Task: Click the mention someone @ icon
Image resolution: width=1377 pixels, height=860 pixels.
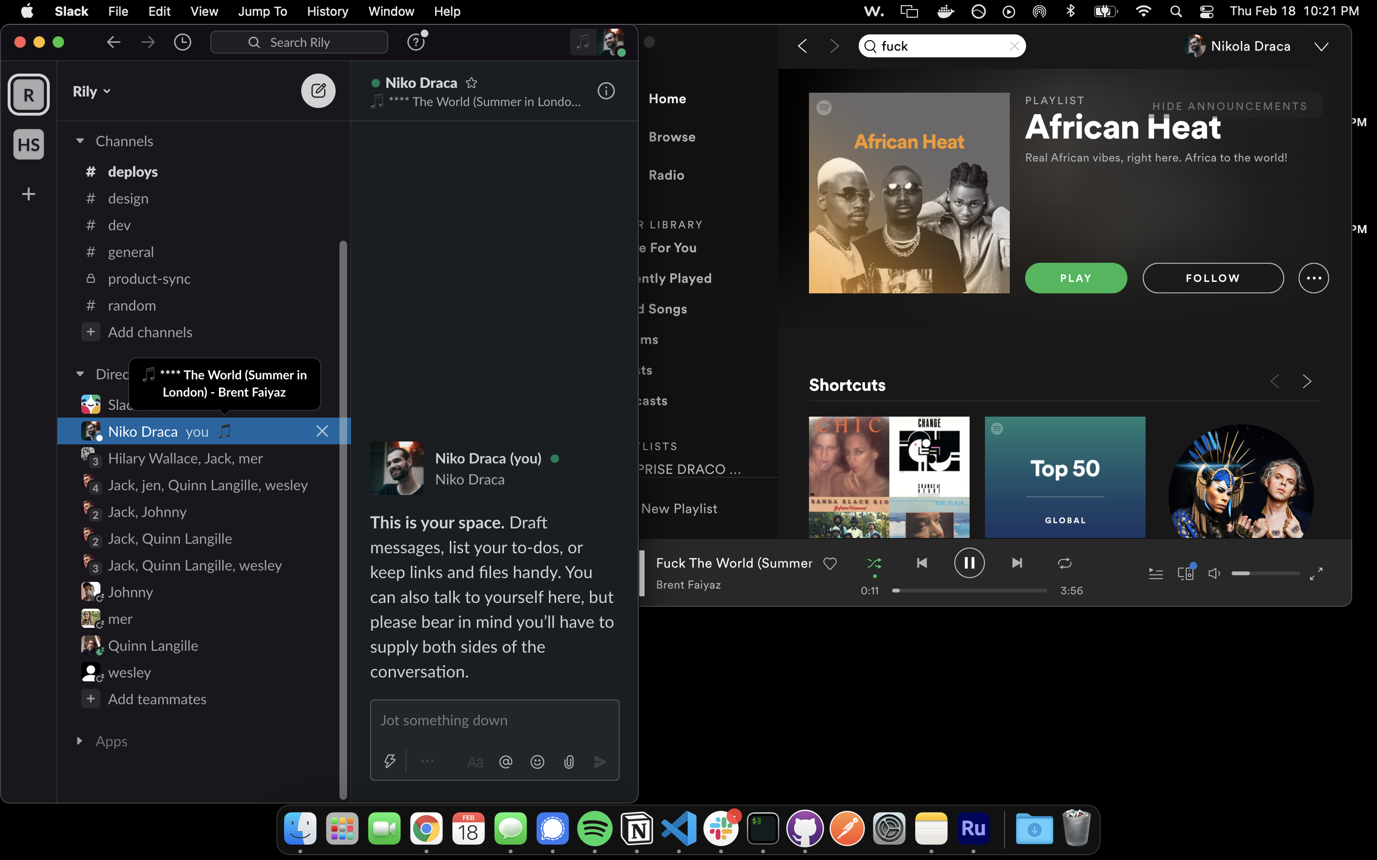Action: [x=505, y=762]
